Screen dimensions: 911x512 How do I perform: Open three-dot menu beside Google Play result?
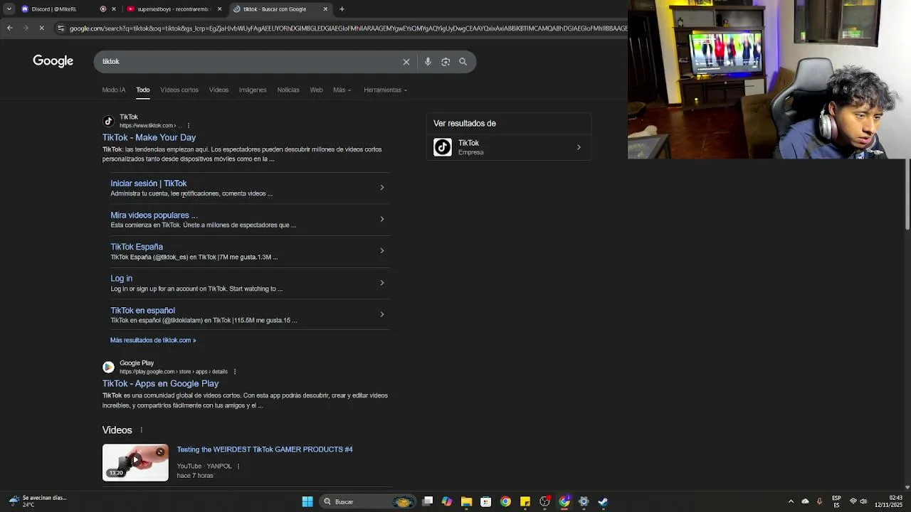coord(235,372)
